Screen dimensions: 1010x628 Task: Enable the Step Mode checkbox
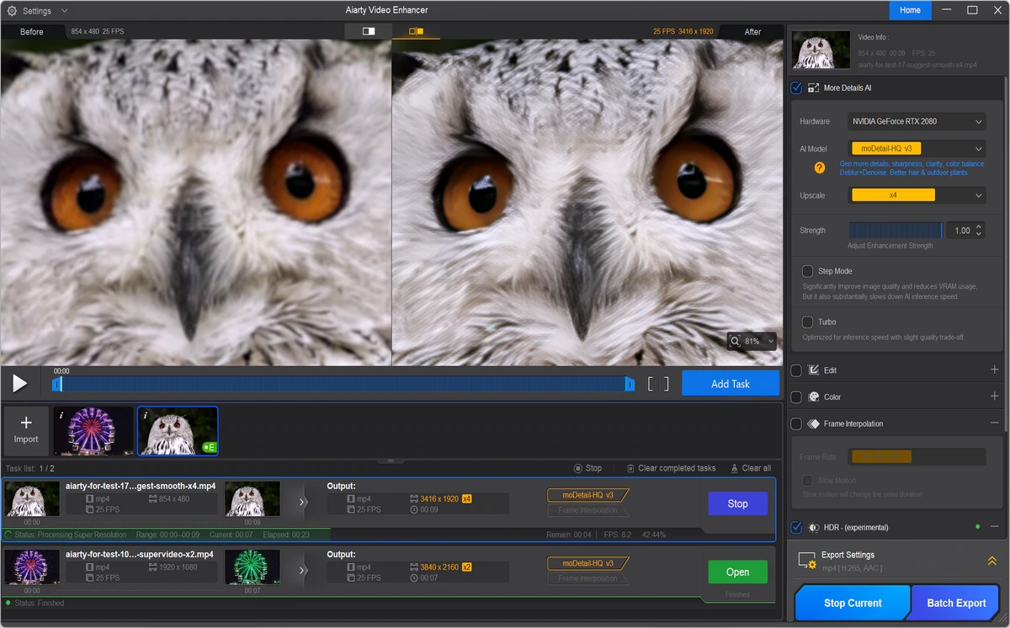pos(808,271)
